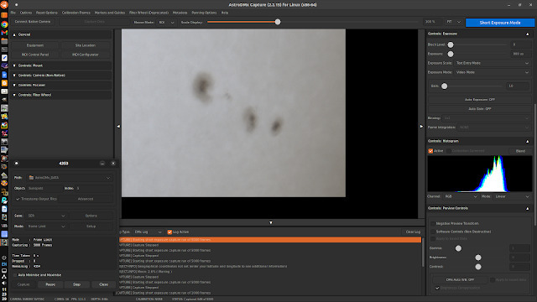Click the left panel collapse arrow
537x302 pixels.
[118, 127]
